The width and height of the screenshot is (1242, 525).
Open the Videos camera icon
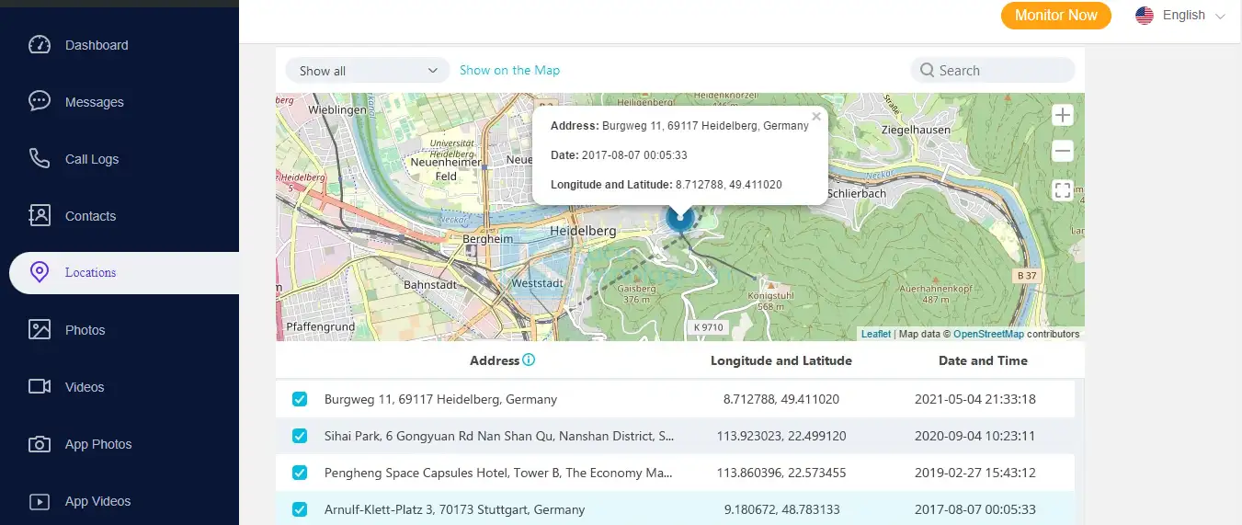39,387
